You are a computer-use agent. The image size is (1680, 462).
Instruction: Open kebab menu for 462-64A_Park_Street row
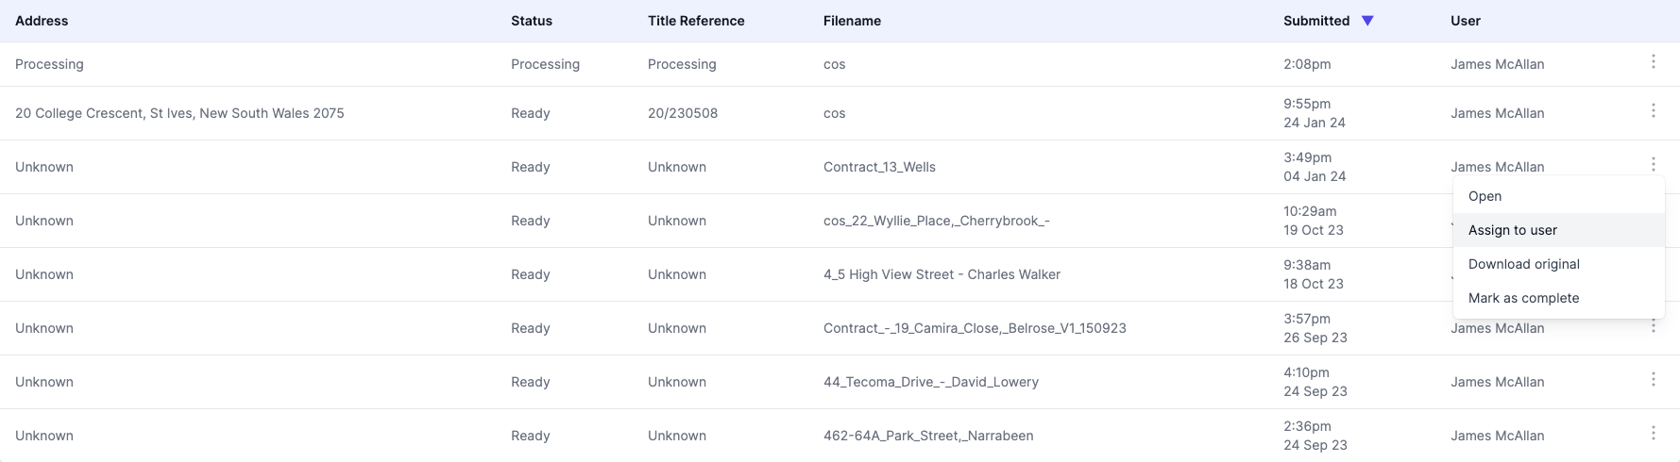(x=1653, y=433)
